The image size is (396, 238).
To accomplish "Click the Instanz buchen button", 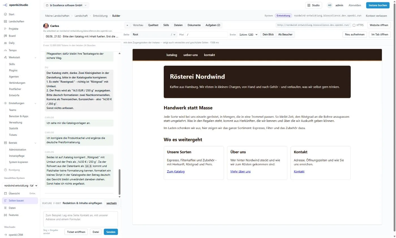I will pos(378,5).
